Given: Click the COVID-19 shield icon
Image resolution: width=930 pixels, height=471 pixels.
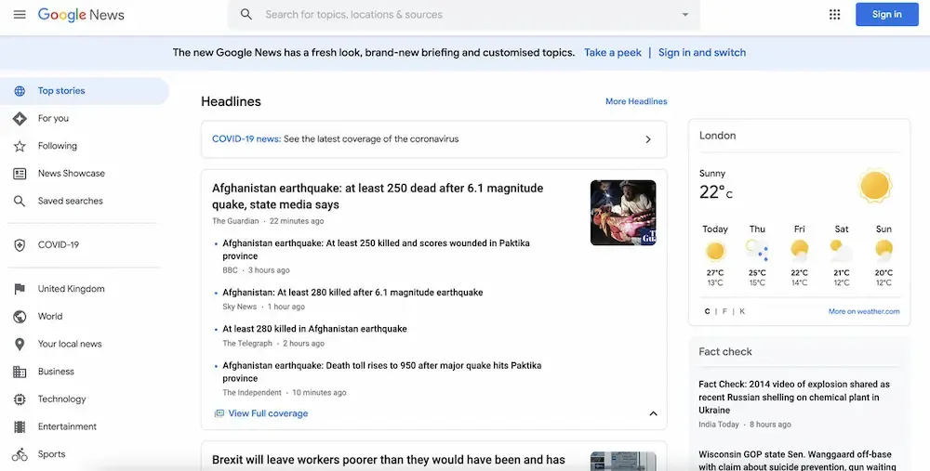Looking at the screenshot, I should point(20,245).
